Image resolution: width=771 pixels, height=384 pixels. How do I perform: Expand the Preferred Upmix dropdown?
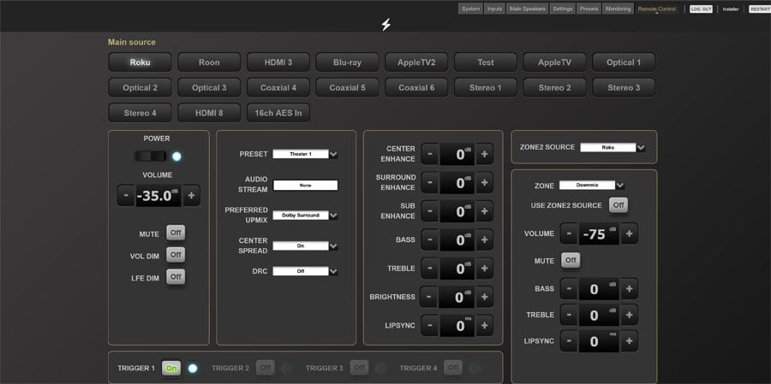click(x=305, y=216)
